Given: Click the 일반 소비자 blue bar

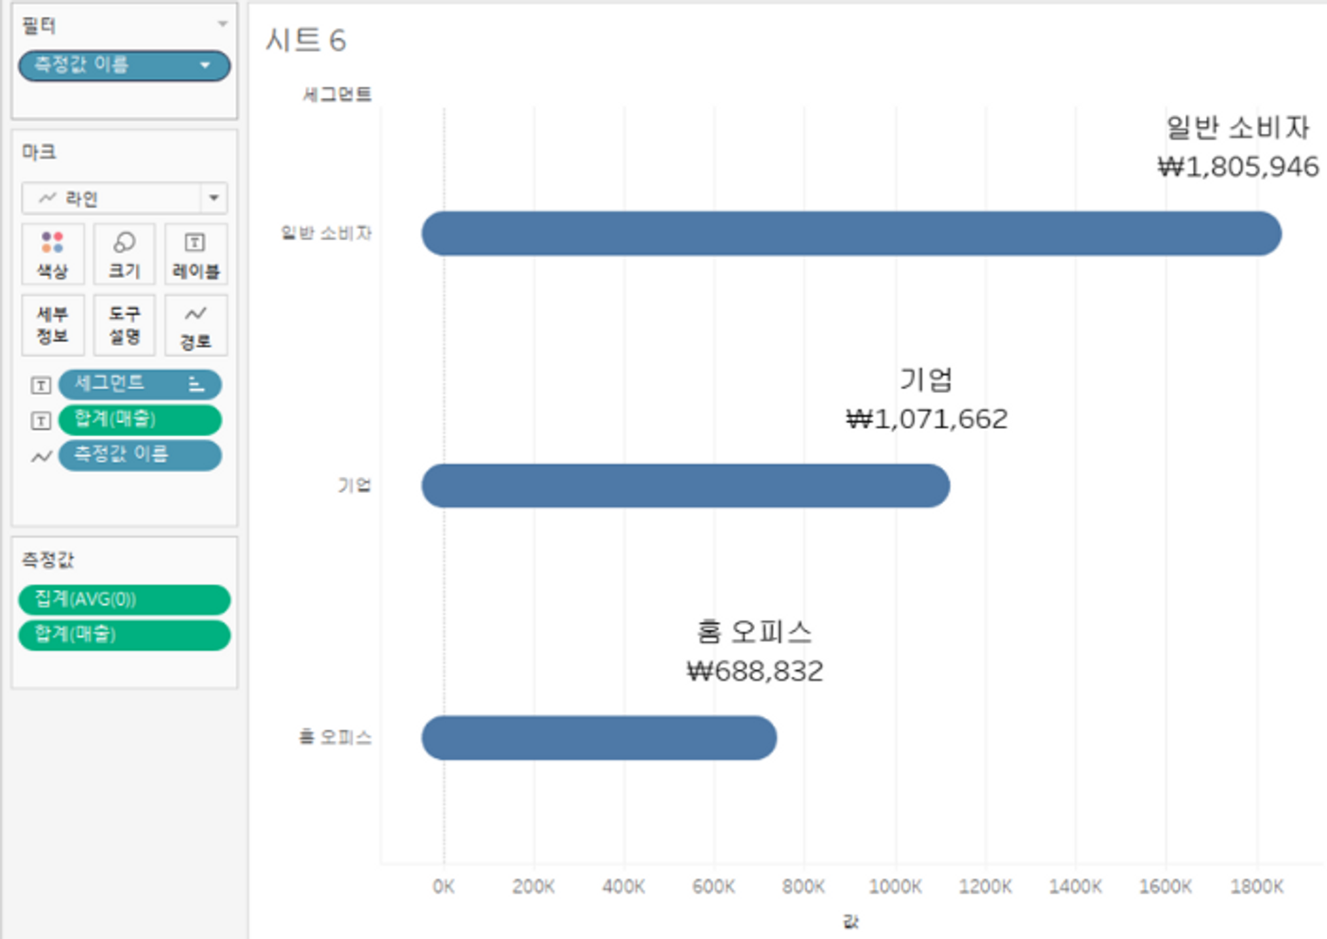Looking at the screenshot, I should (851, 234).
